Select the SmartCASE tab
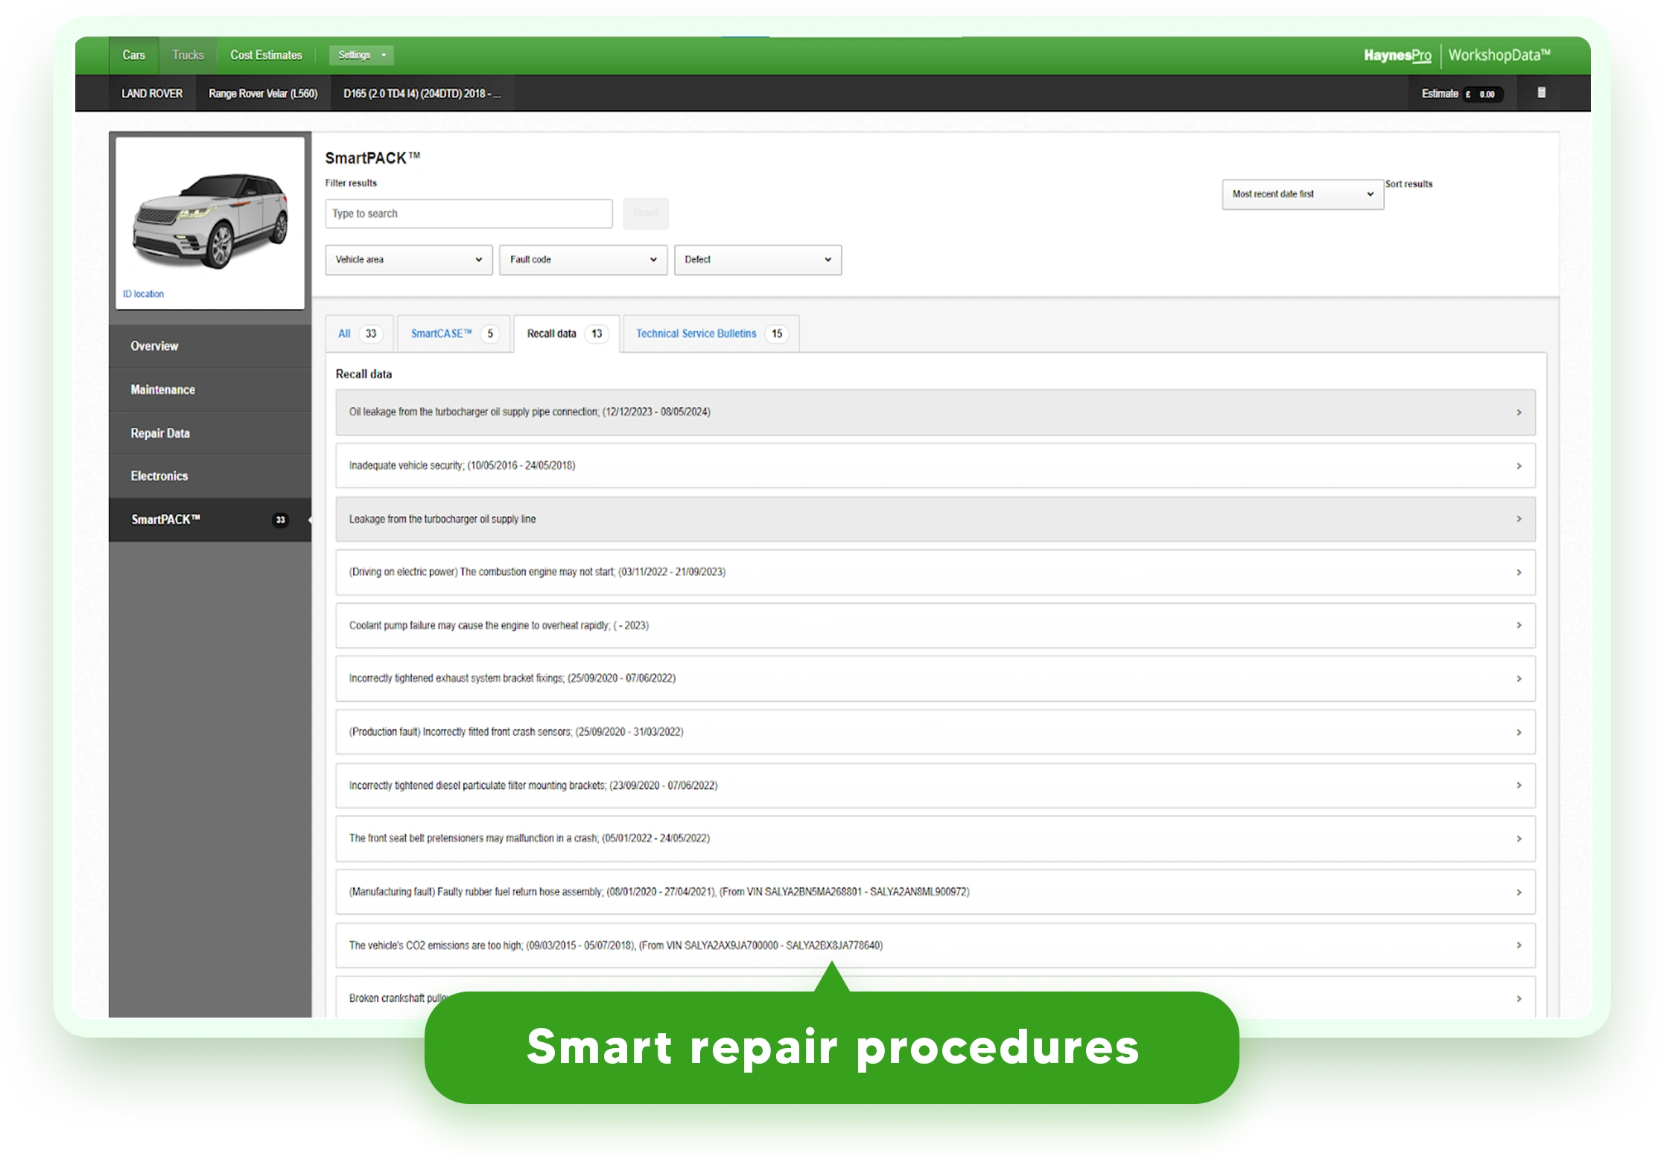The image size is (1664, 1162). [454, 333]
